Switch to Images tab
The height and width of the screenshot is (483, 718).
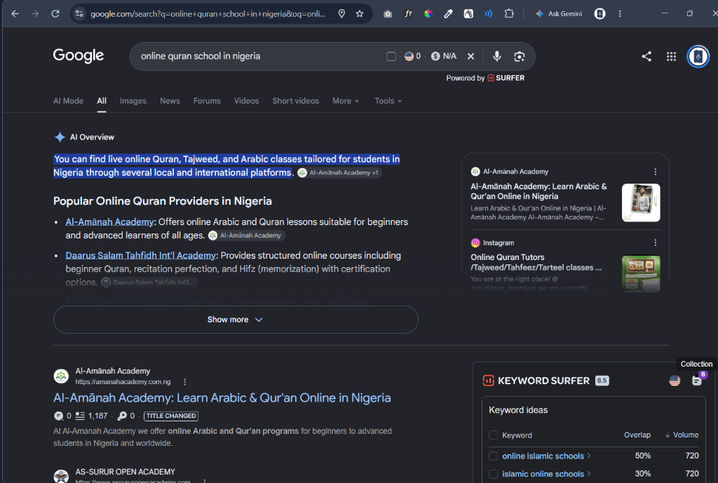[133, 101]
